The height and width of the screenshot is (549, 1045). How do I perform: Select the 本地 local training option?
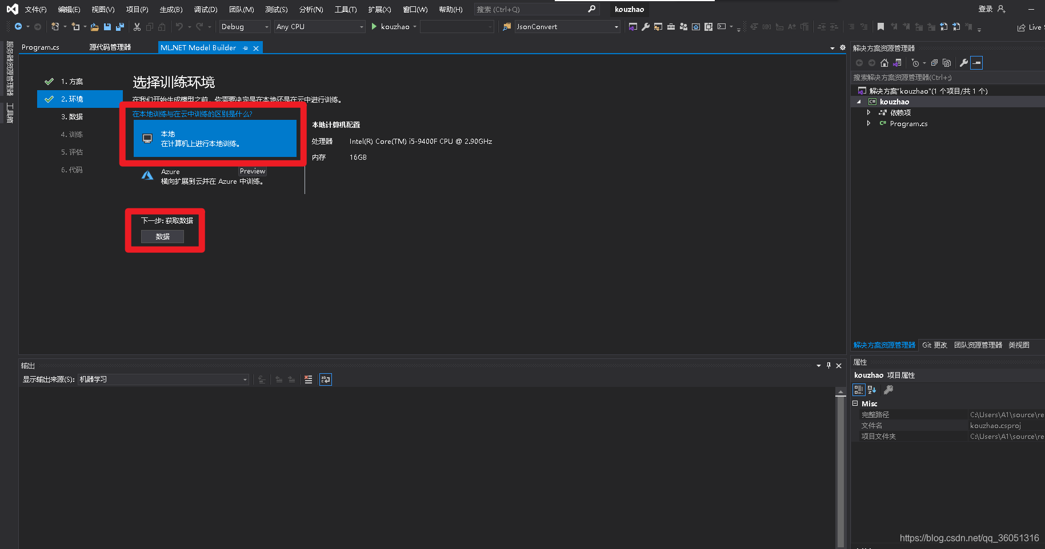[x=215, y=139]
